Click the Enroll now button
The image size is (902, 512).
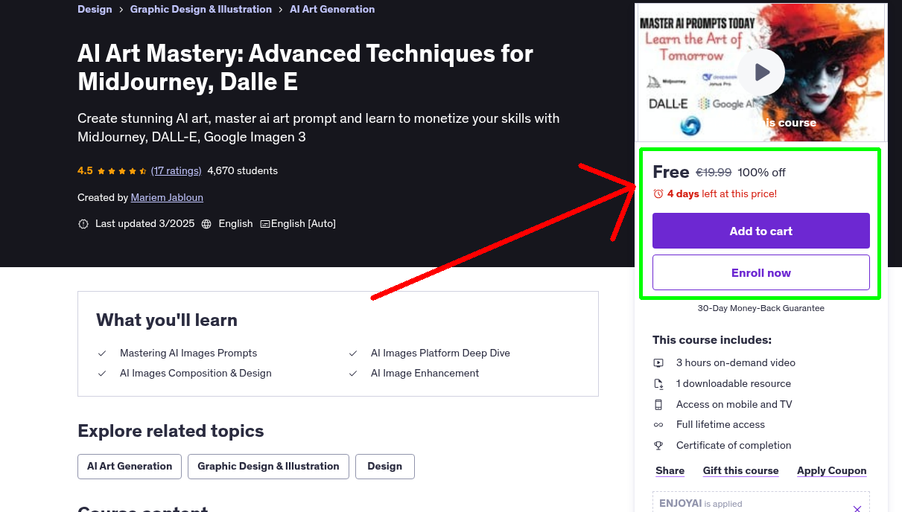pos(761,273)
